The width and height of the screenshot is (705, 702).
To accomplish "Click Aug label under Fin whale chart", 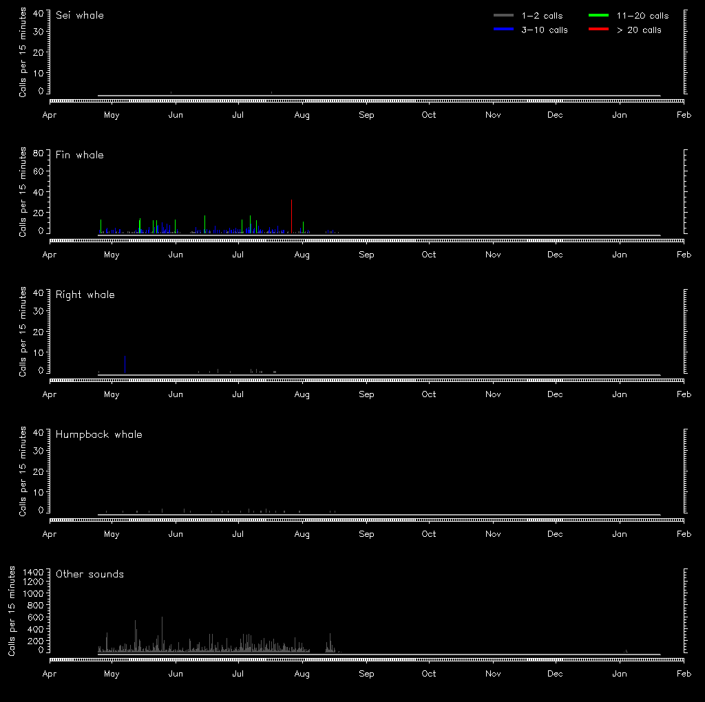I will pos(302,255).
